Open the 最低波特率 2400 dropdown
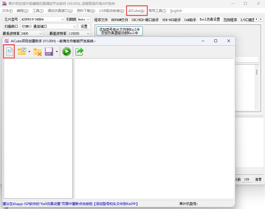The height and width of the screenshot is (209, 265). [x=32, y=33]
